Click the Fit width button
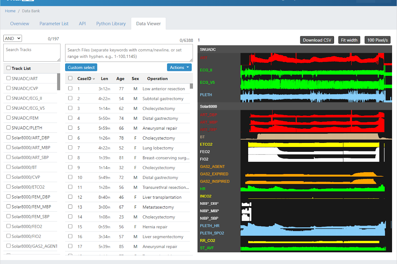Viewport: 397px width, 264px height. point(349,40)
